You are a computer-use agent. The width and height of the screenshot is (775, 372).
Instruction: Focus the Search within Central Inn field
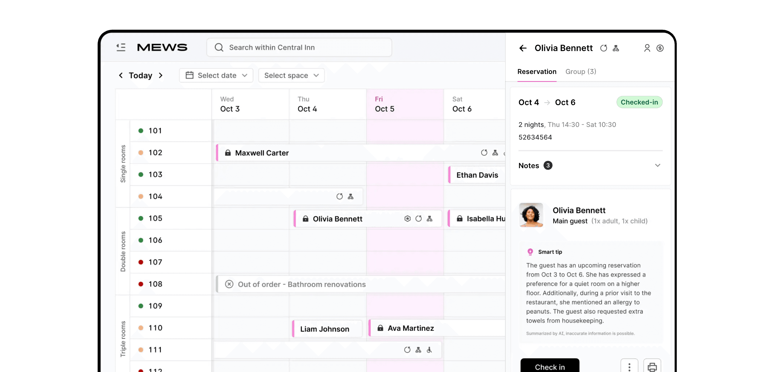tap(299, 47)
